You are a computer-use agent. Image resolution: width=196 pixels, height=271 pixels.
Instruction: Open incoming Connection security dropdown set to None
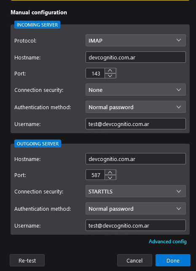pos(136,90)
